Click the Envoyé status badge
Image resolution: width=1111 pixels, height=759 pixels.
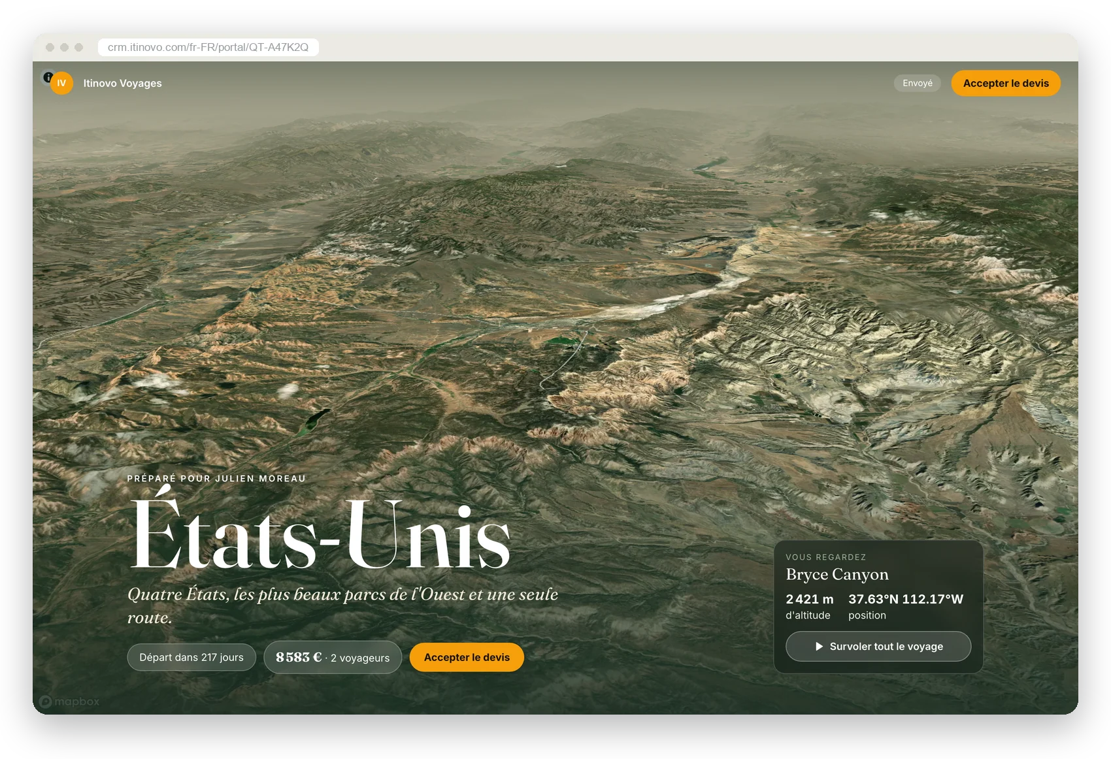(918, 83)
